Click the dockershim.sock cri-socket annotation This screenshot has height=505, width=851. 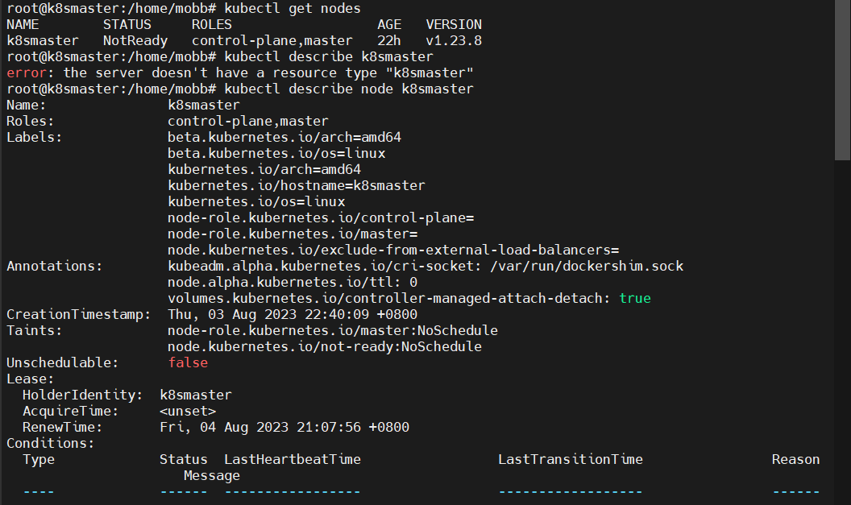coord(425,266)
